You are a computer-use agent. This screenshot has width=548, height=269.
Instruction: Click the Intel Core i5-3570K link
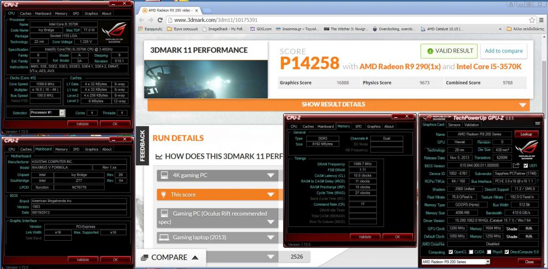coord(489,67)
